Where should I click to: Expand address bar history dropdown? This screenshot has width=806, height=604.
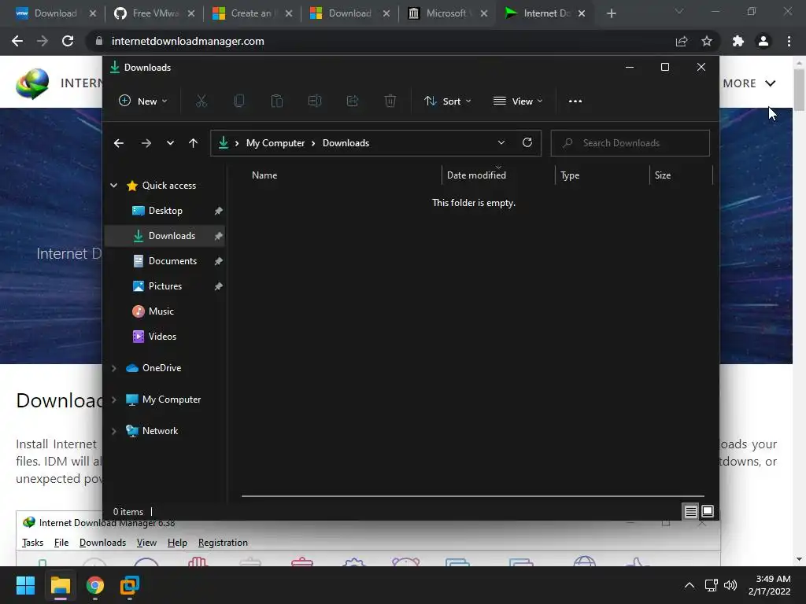tap(501, 143)
